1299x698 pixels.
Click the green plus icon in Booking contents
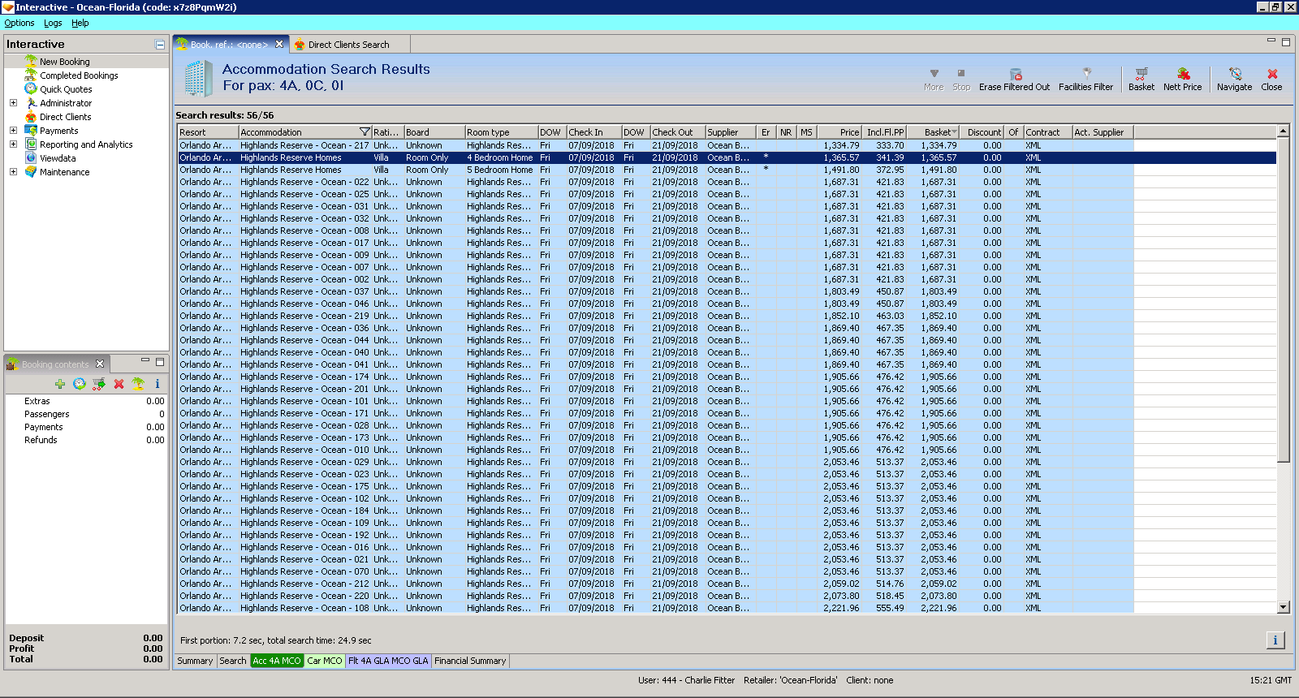[x=60, y=384]
